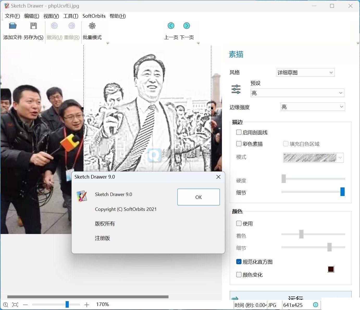Enable 颜色变化 checkbox
The height and width of the screenshot is (310, 360).
pyautogui.click(x=239, y=275)
